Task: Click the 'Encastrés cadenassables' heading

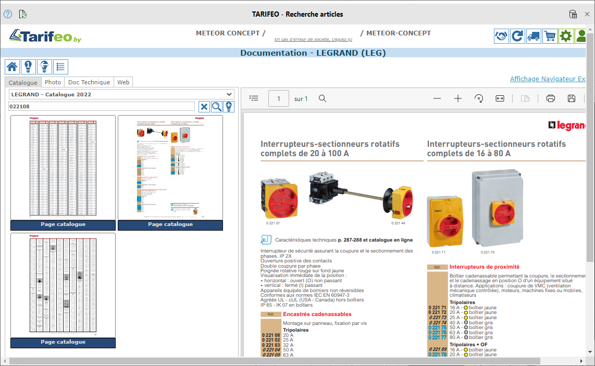Action: (317, 314)
